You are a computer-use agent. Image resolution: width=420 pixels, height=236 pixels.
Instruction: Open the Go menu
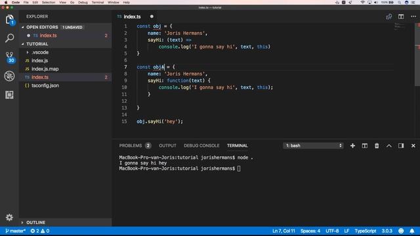pyautogui.click(x=72, y=3)
